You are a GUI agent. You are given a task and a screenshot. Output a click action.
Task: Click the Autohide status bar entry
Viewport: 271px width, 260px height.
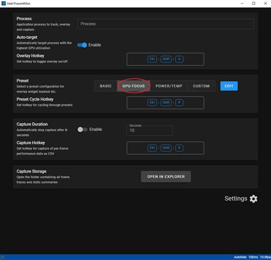click(240, 257)
